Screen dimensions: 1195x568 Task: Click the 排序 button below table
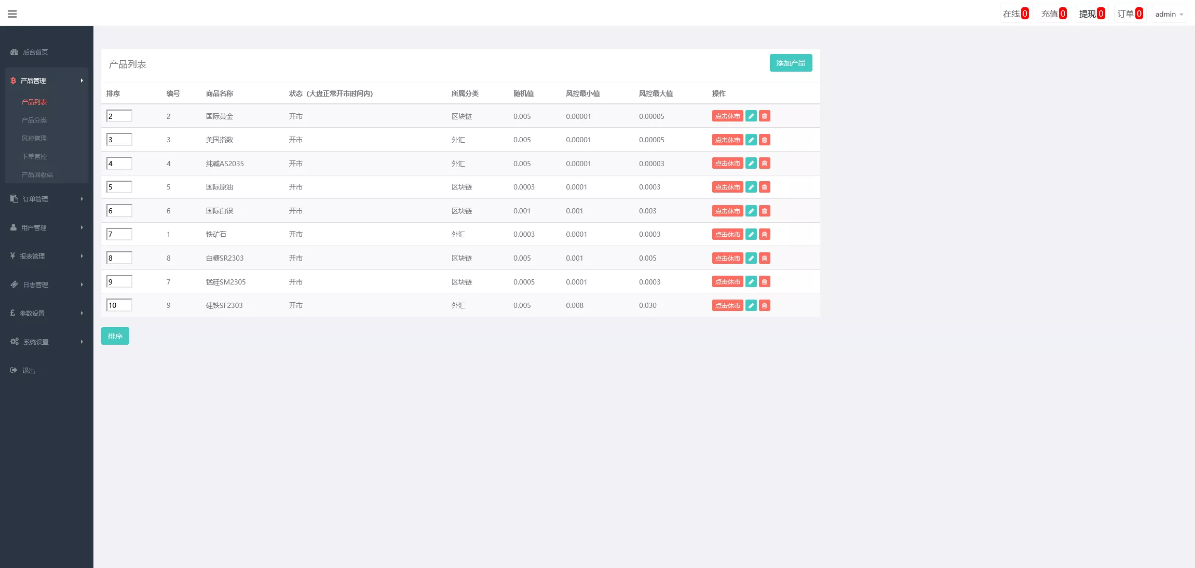coord(115,336)
